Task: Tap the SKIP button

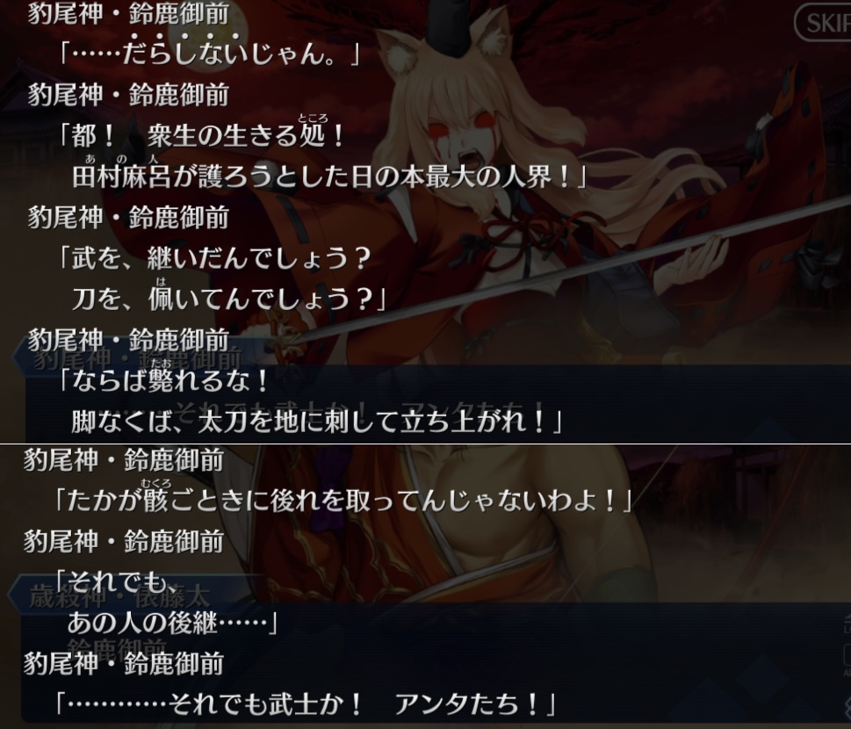Action: 823,22
